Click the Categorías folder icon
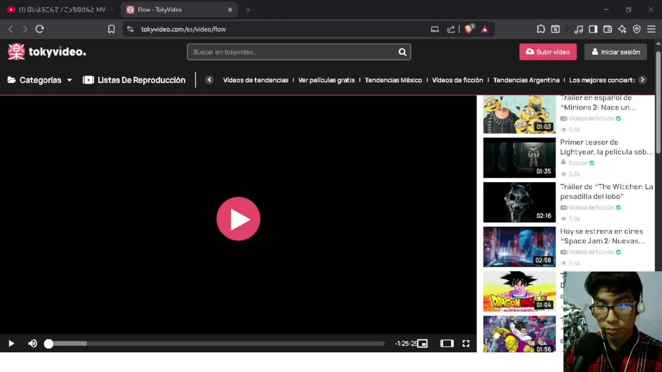The image size is (662, 372). click(12, 80)
